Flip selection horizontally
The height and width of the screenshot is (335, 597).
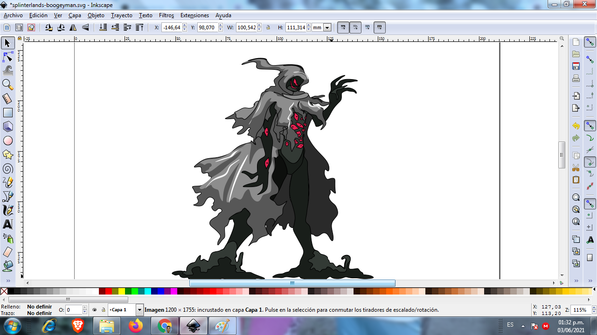click(x=73, y=27)
